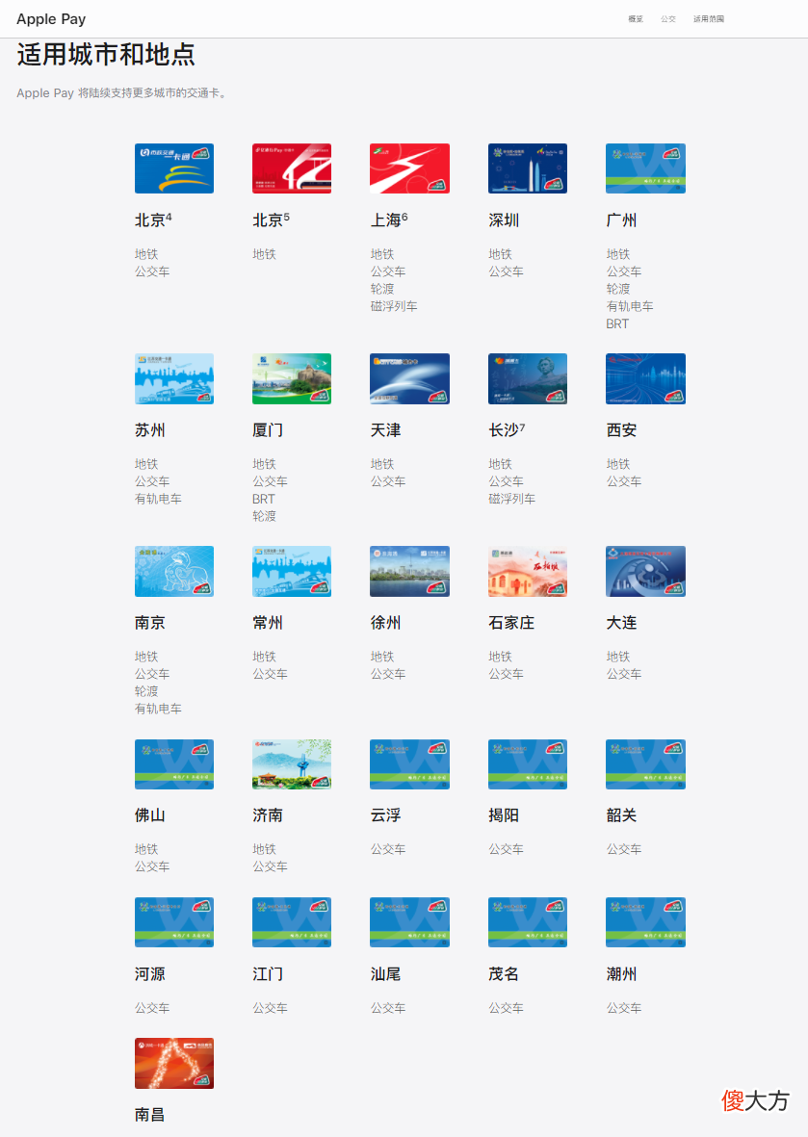Click 地铁 under the red 北京 card
Viewport: 808px width, 1137px height.
click(264, 254)
